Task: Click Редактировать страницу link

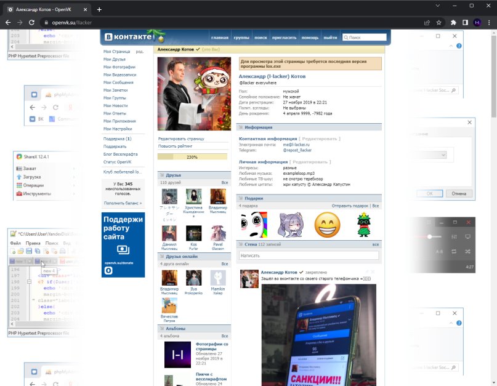Action: [180, 139]
